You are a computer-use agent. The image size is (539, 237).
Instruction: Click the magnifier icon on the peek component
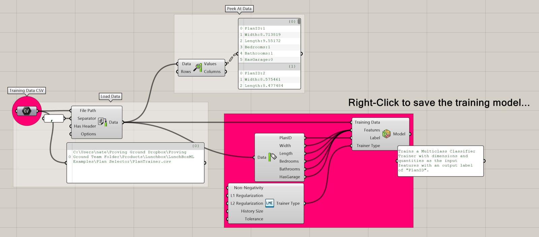point(197,68)
